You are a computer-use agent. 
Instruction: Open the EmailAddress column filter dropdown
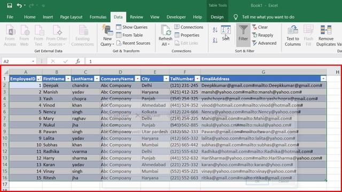pos(323,79)
